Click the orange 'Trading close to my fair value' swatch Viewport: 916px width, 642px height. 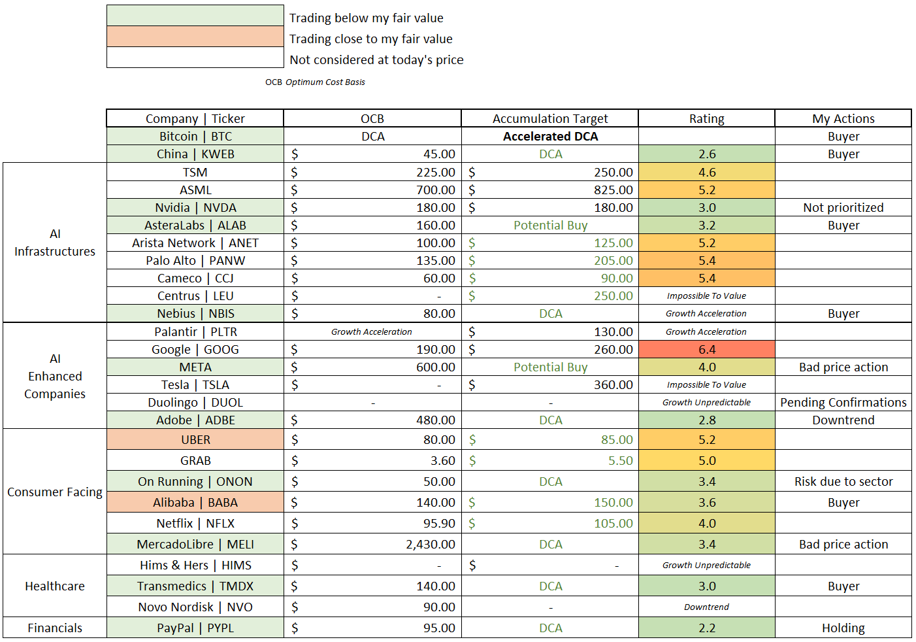(x=195, y=37)
